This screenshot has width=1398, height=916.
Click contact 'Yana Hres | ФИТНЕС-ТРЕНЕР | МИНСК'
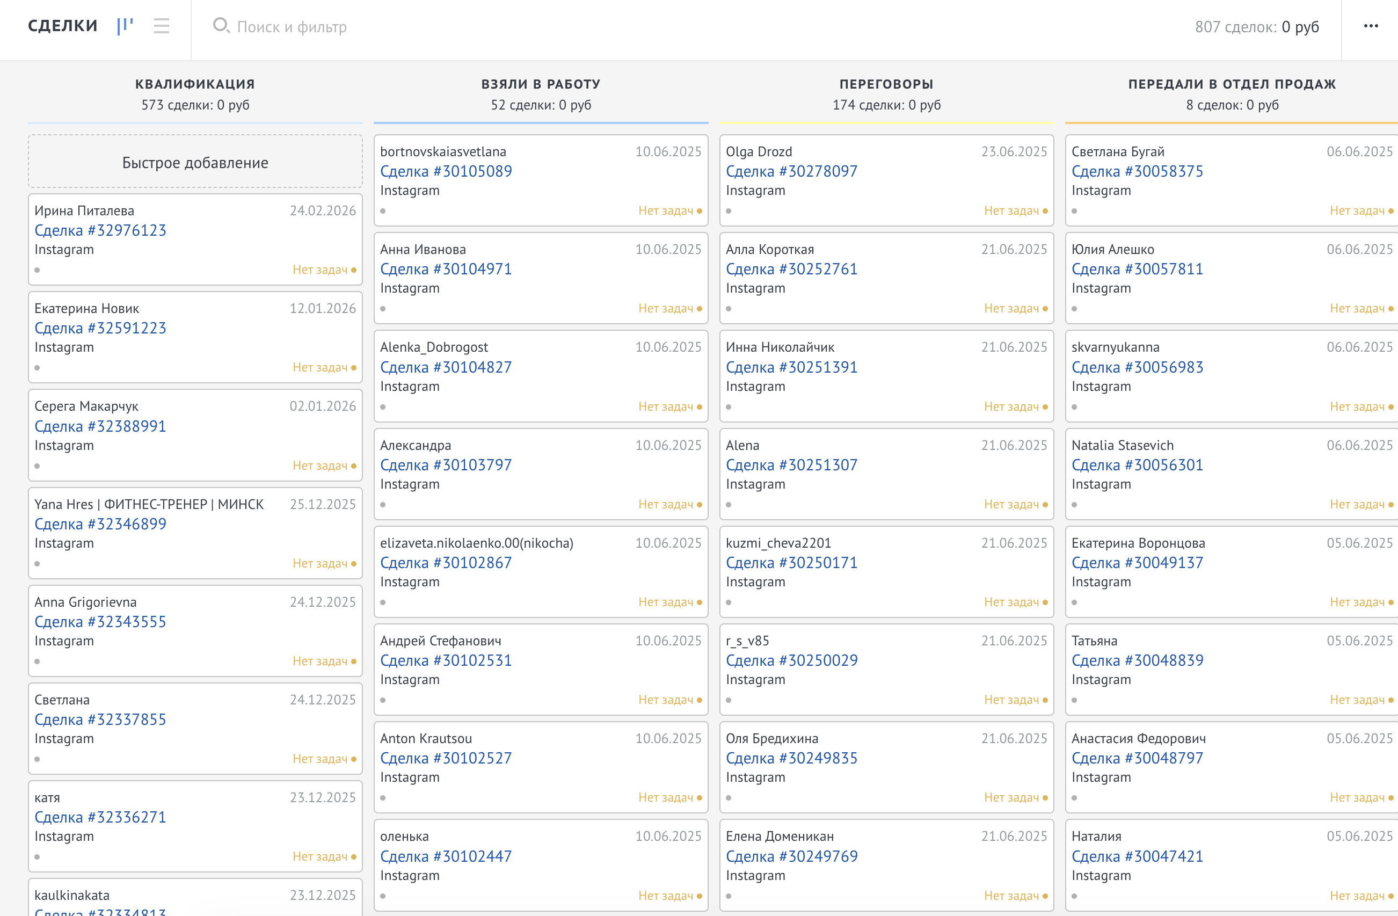pos(149,504)
